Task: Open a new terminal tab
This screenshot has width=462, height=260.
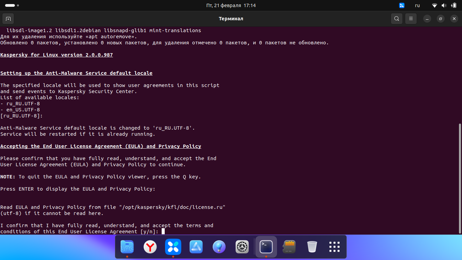Action: [x=8, y=19]
